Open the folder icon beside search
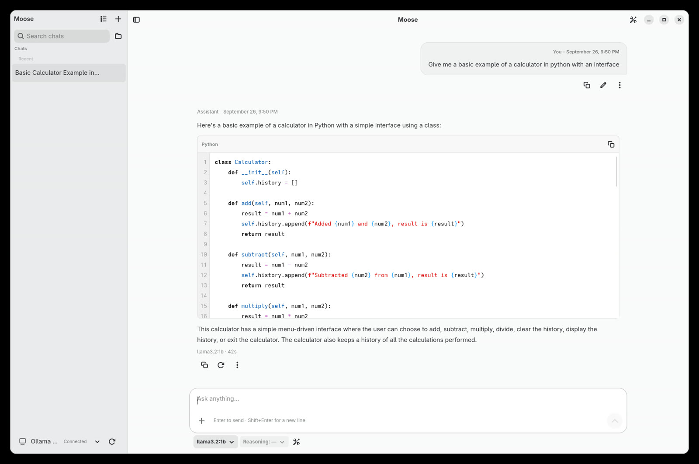Image resolution: width=699 pixels, height=464 pixels. [x=118, y=36]
